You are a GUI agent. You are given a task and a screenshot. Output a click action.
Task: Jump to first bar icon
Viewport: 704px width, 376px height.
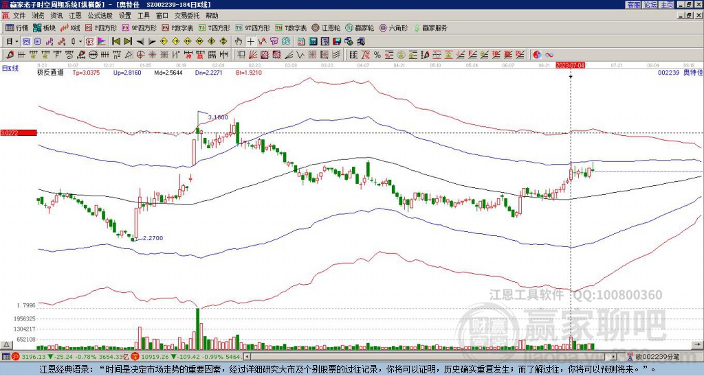pos(115,42)
